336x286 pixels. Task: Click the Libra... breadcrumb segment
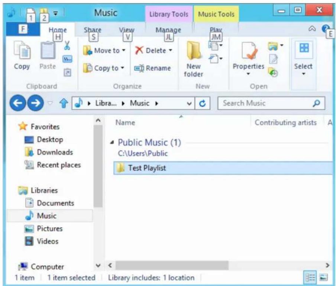106,103
